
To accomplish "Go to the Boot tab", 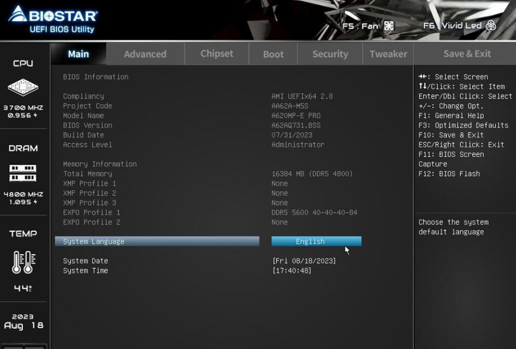I will [273, 54].
